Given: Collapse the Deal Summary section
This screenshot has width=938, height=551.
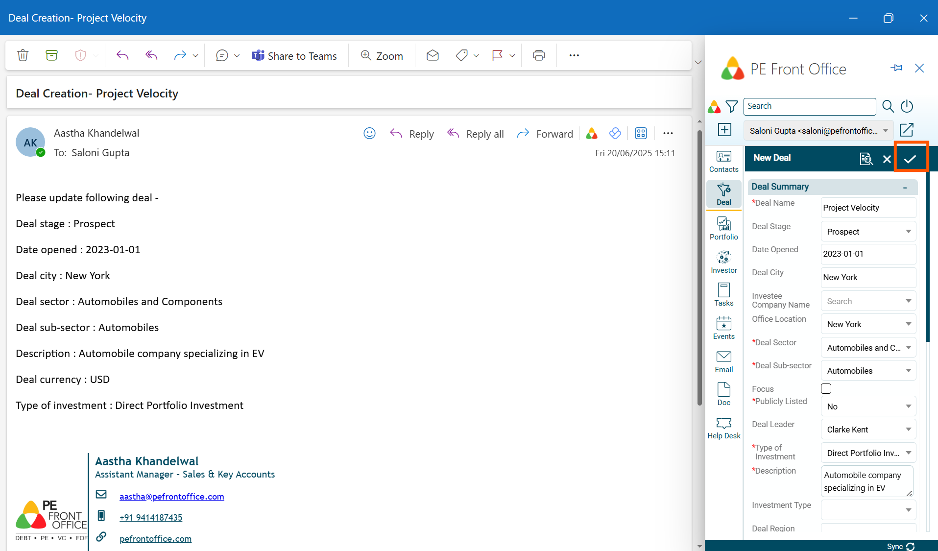Looking at the screenshot, I should 905,187.
